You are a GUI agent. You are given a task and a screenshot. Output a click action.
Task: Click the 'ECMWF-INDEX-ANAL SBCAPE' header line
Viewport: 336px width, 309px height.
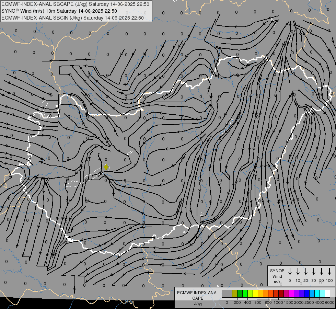coord(75,4)
